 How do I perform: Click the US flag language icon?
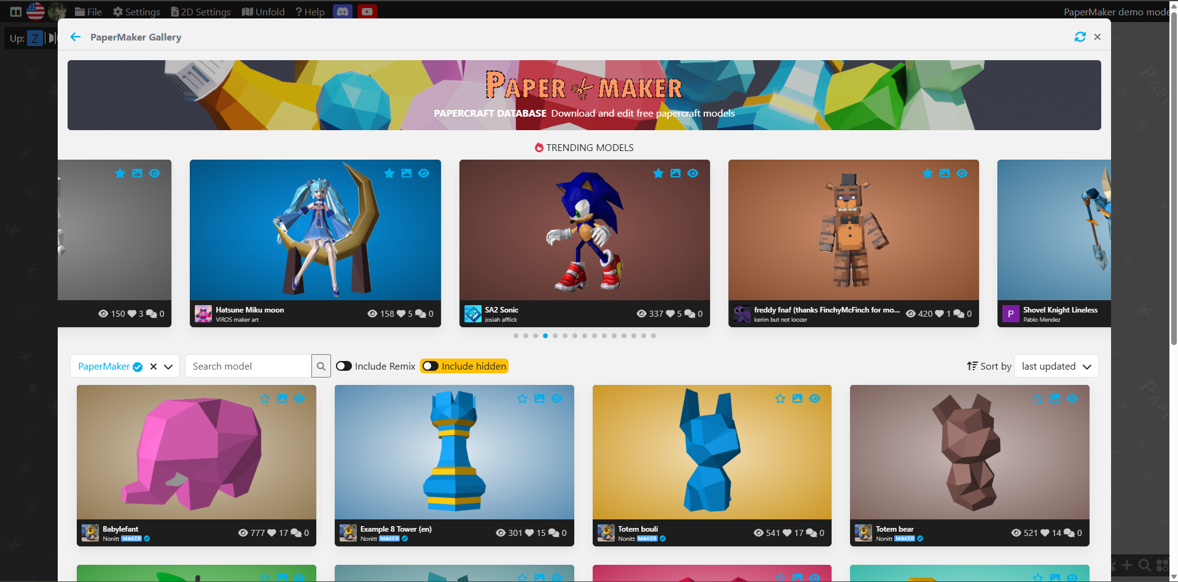(x=36, y=11)
